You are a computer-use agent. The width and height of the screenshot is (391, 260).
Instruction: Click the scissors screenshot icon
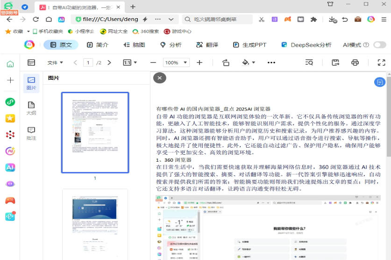click(261, 20)
